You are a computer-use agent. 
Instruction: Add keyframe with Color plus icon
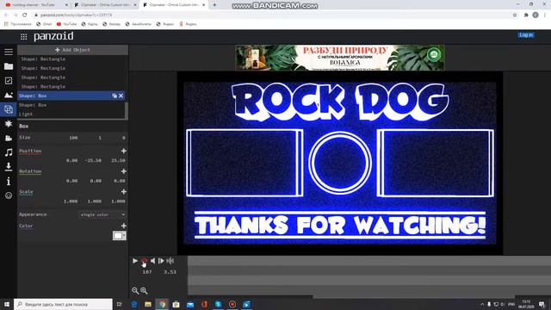[124, 226]
